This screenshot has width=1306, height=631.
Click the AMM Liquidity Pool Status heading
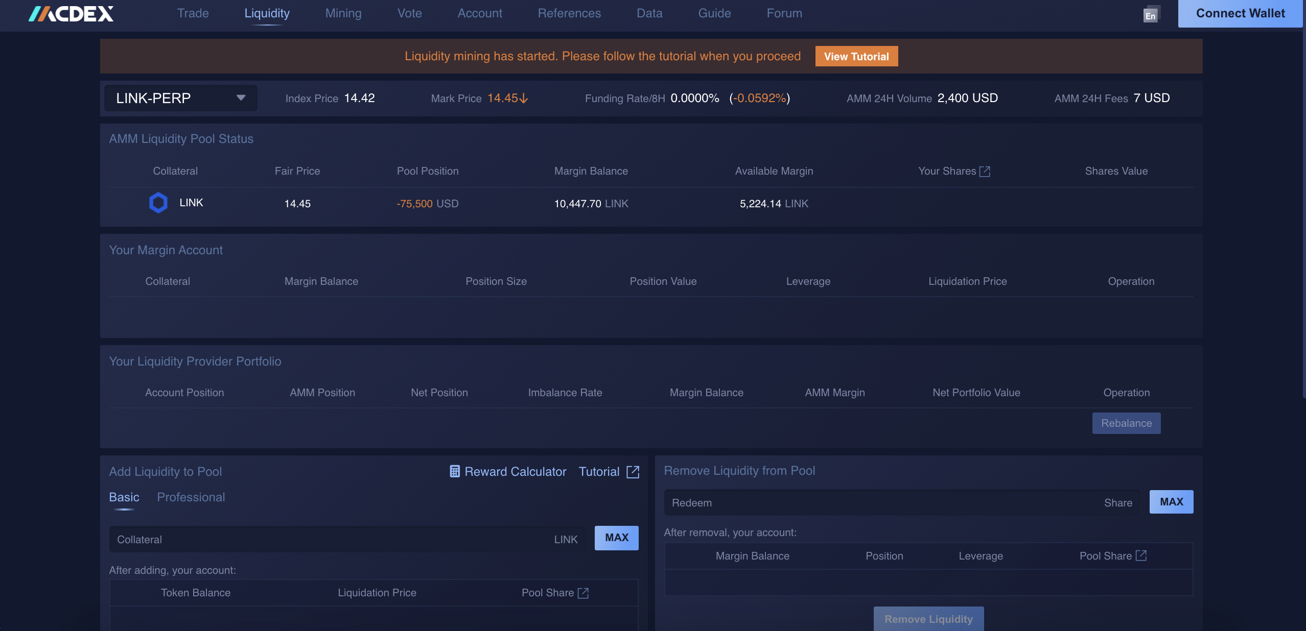(181, 139)
